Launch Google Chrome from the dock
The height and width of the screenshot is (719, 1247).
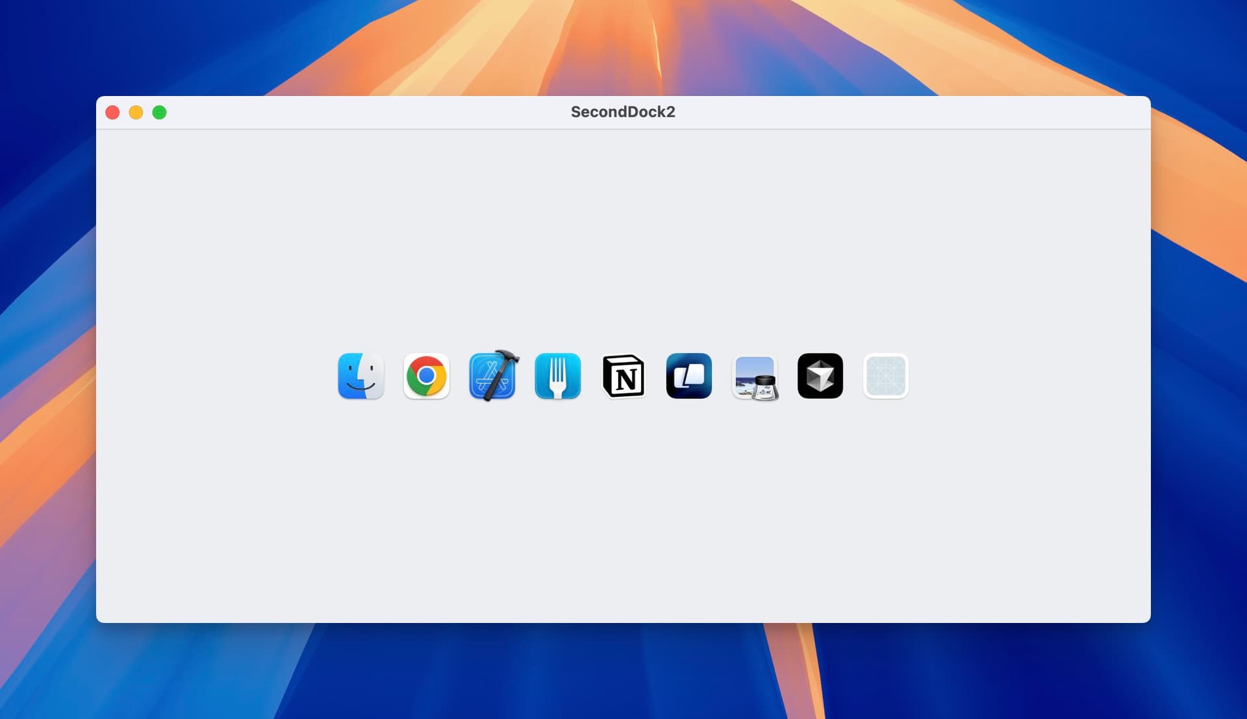point(427,376)
